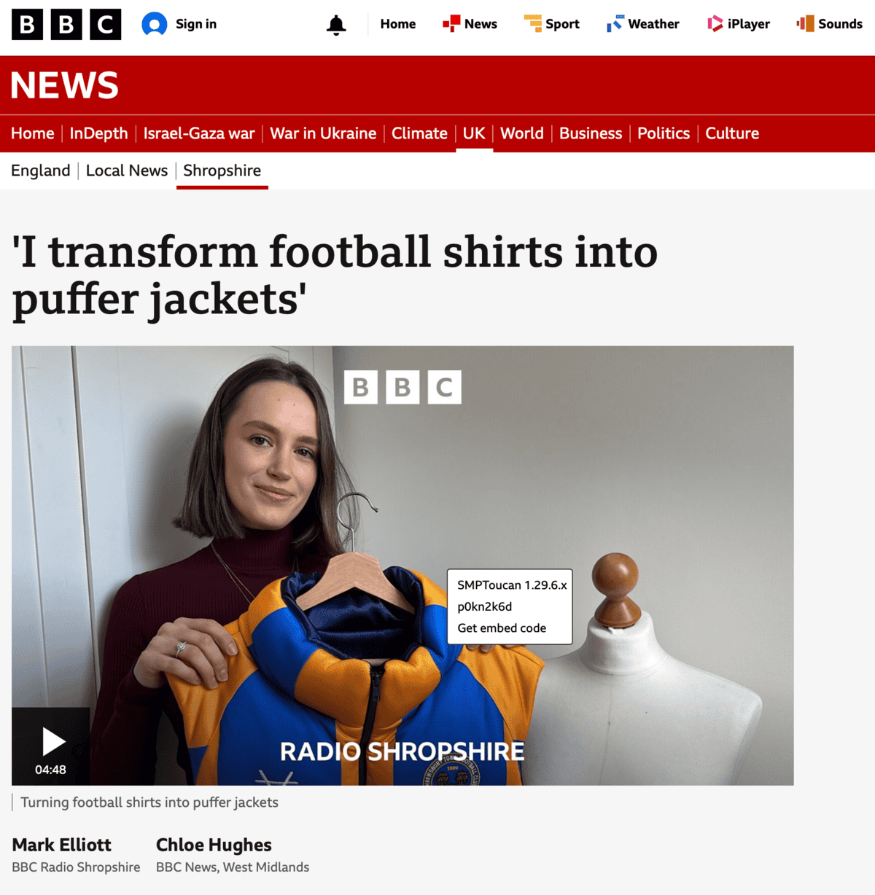The image size is (875, 895).
Task: Switch to the Shropshire tab
Action: [222, 171]
